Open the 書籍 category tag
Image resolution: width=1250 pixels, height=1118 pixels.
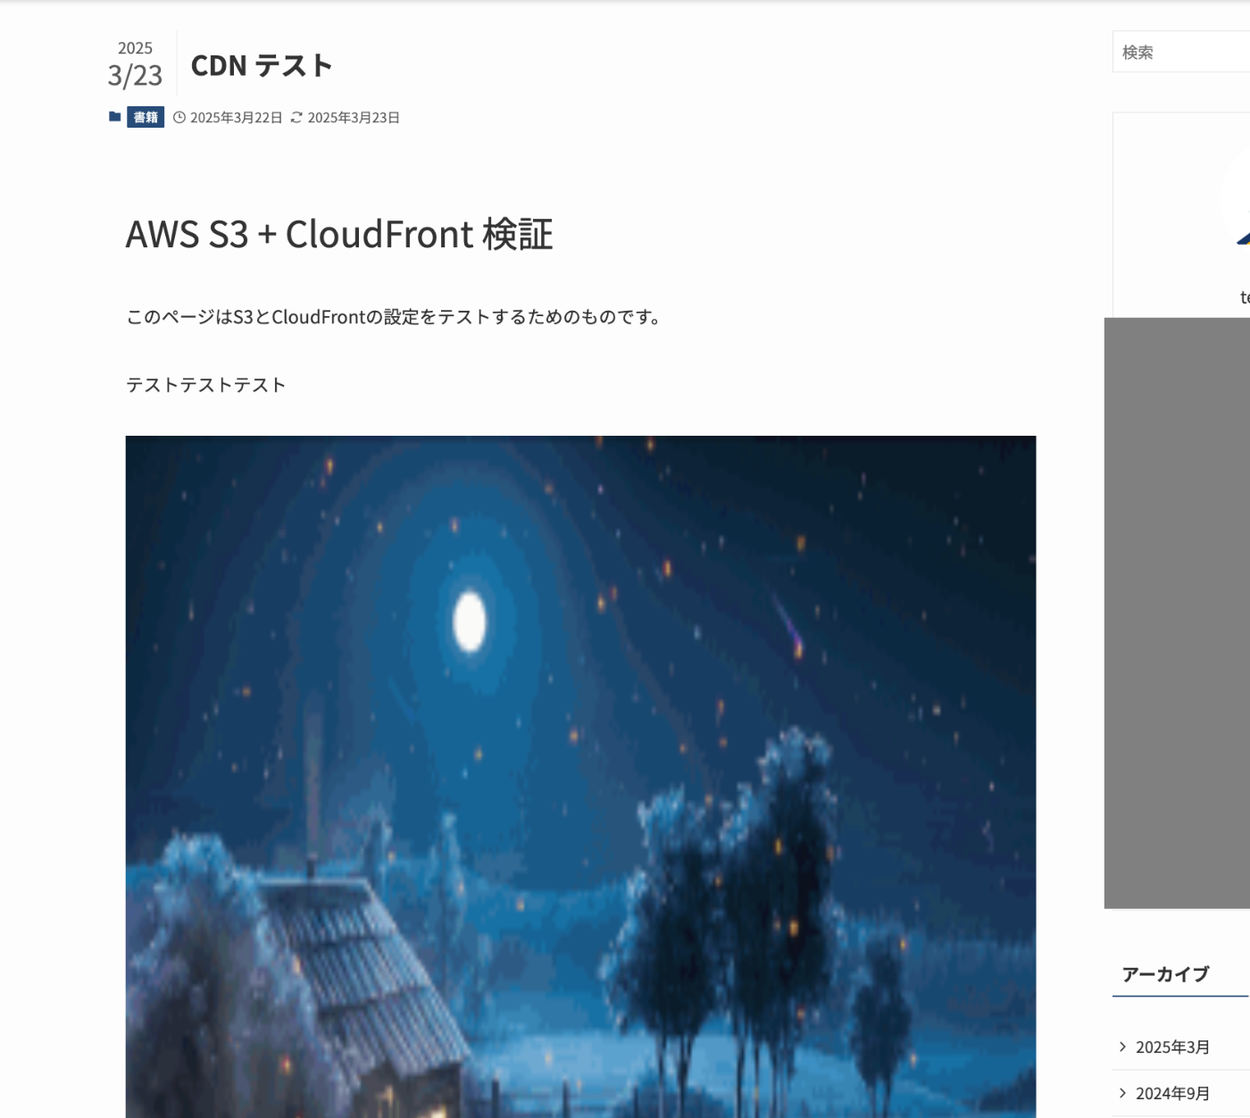[146, 117]
